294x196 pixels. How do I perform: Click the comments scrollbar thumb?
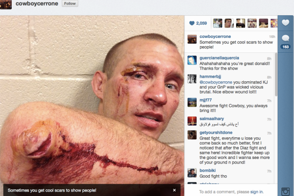pyautogui.click(x=276, y=75)
